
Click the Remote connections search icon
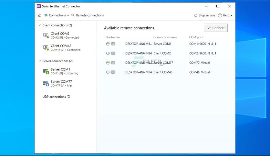click(x=73, y=15)
